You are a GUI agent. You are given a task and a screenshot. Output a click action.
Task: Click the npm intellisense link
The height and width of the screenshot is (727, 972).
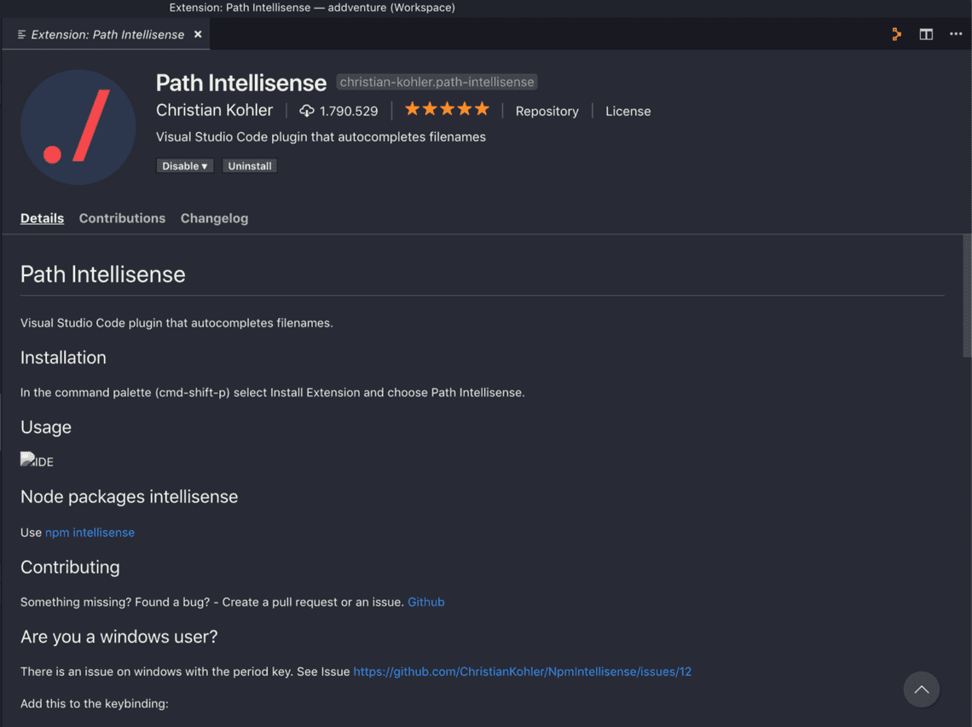[90, 532]
